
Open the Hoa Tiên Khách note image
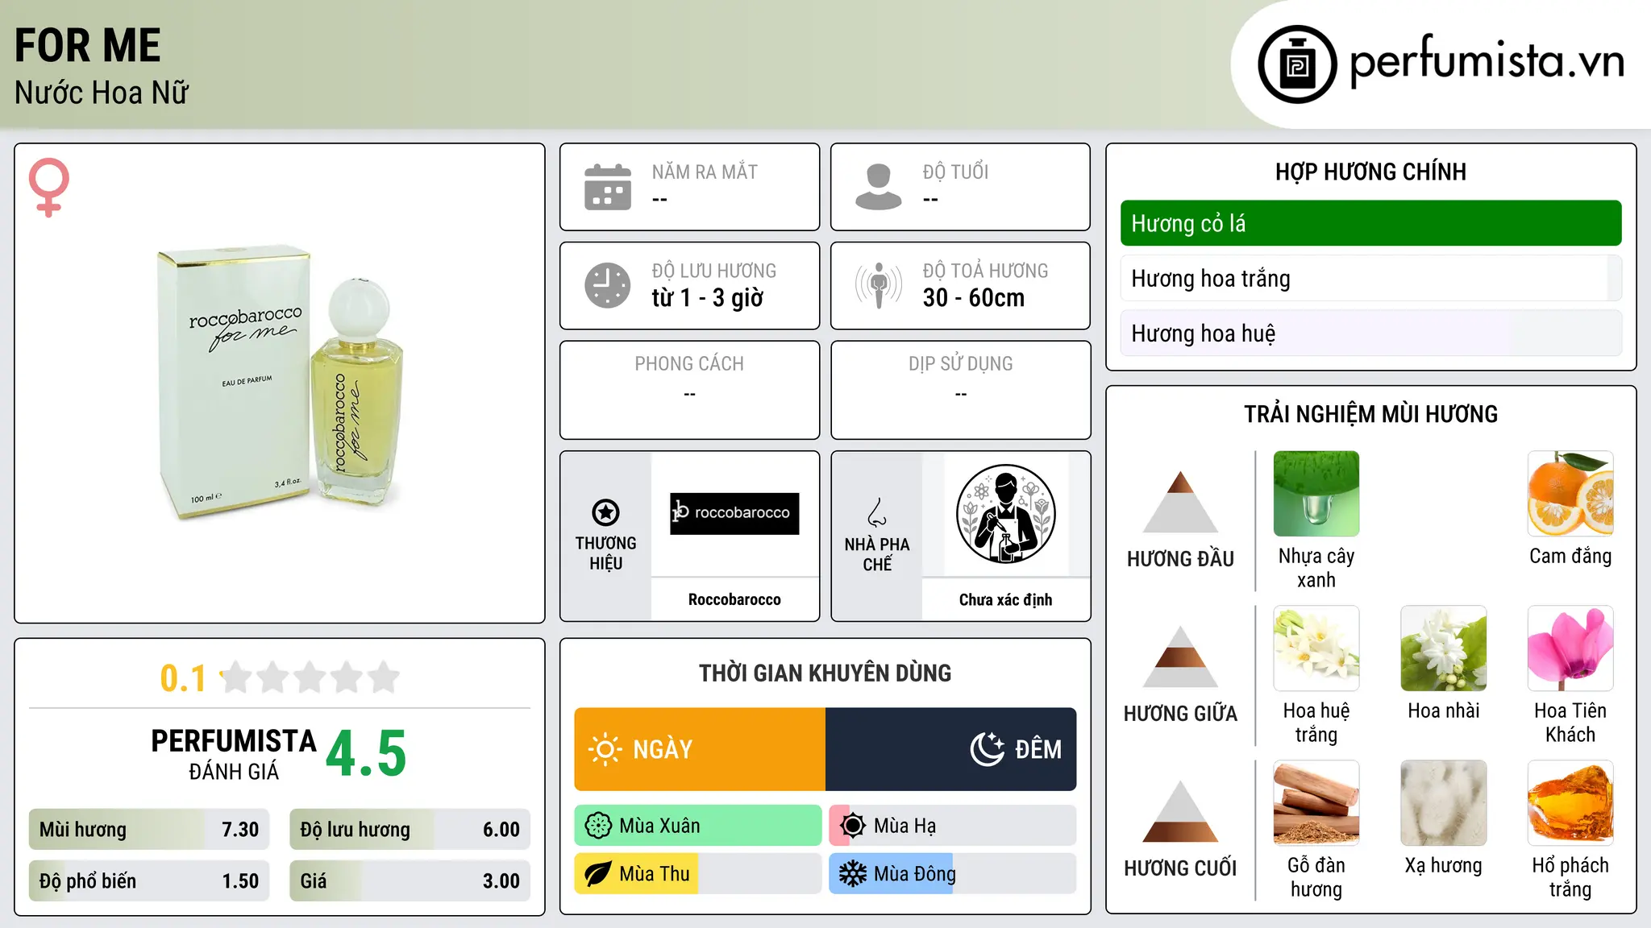[1570, 648]
